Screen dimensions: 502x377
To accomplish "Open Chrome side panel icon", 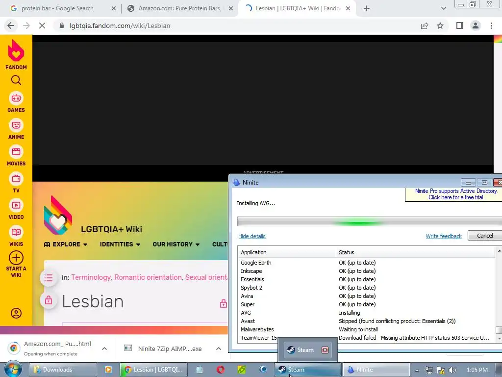I will (x=460, y=26).
